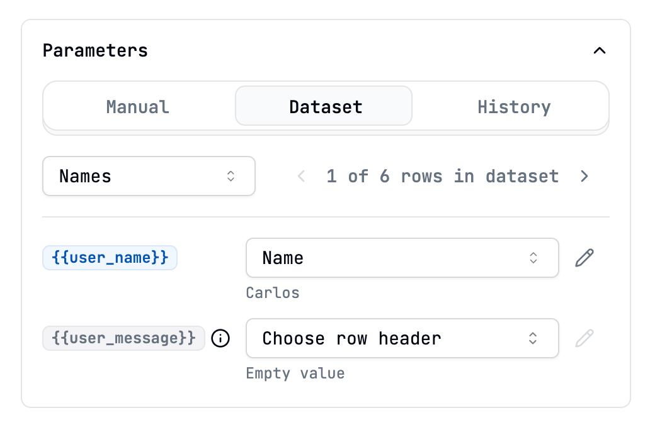Click the chevron inside Choose row header

click(533, 338)
